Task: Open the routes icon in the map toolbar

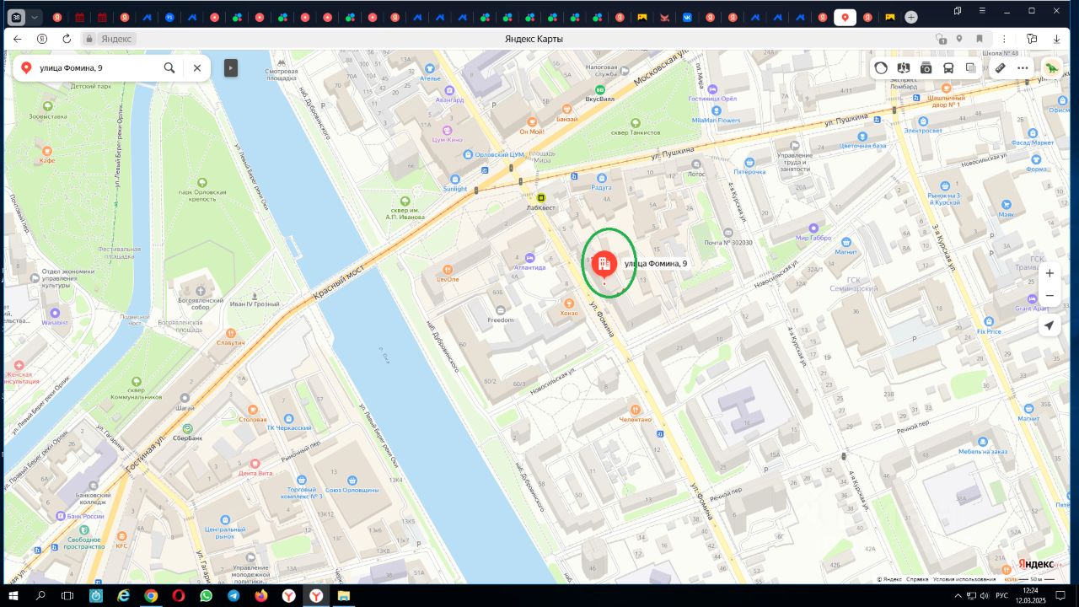Action: tap(904, 67)
